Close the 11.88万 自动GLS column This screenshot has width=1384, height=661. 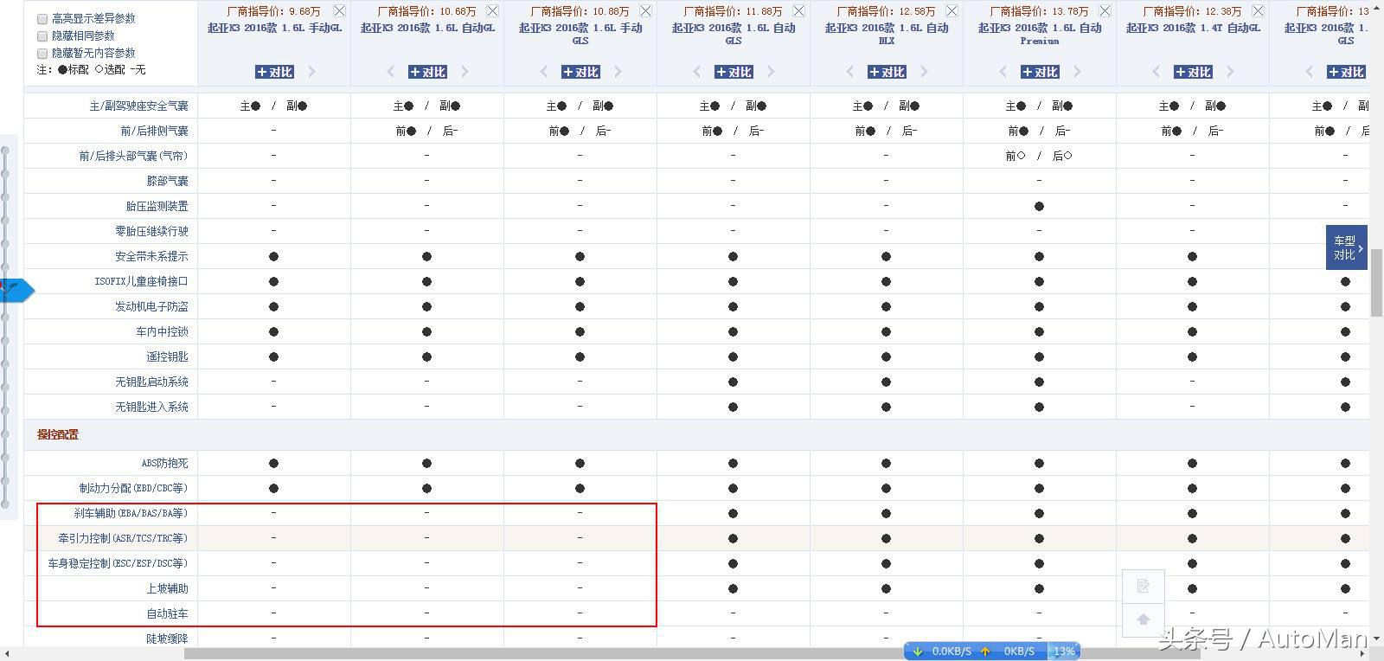point(798,11)
